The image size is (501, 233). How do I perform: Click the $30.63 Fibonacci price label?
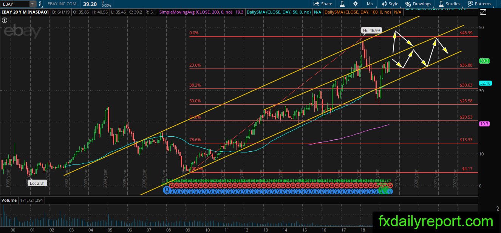pos(466,85)
